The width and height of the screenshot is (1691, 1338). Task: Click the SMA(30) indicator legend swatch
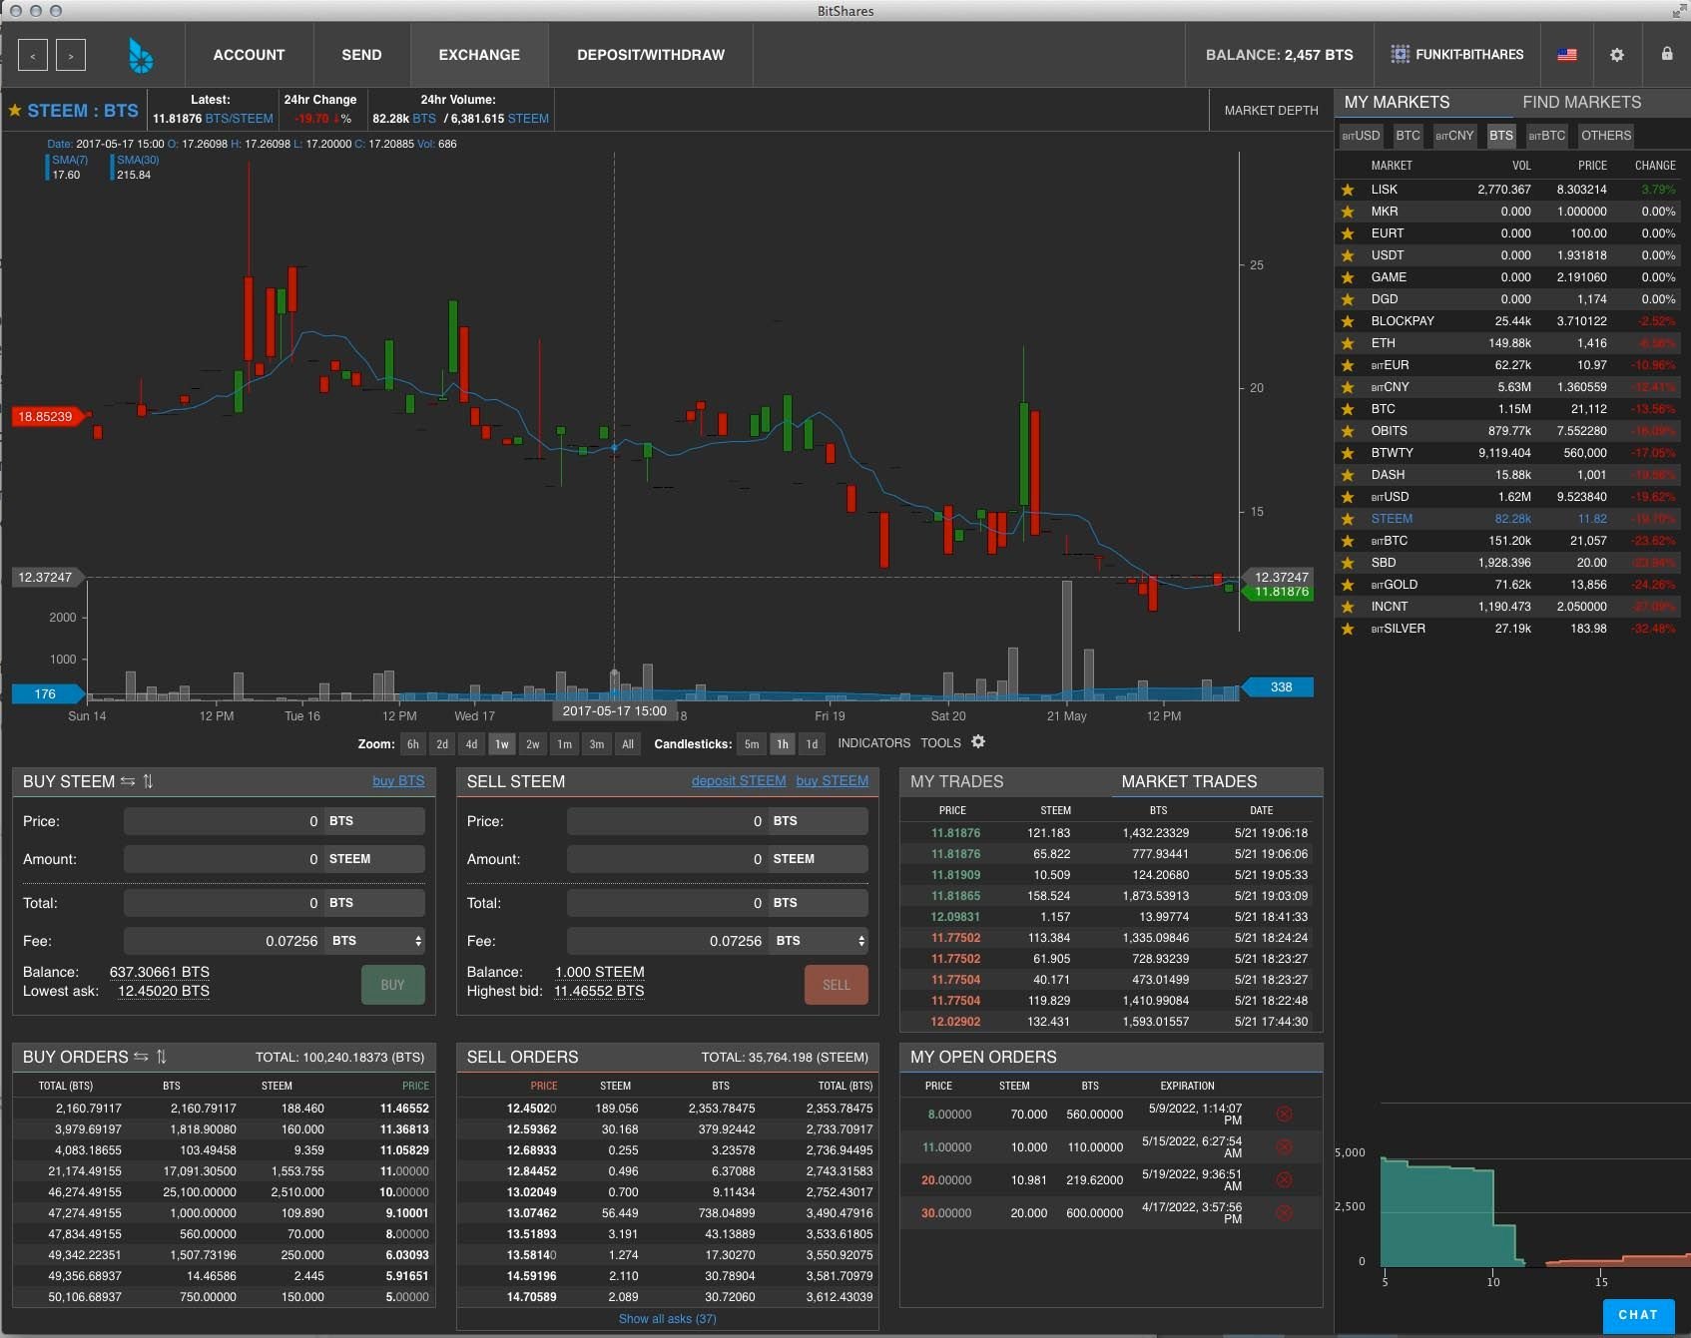pyautogui.click(x=112, y=167)
